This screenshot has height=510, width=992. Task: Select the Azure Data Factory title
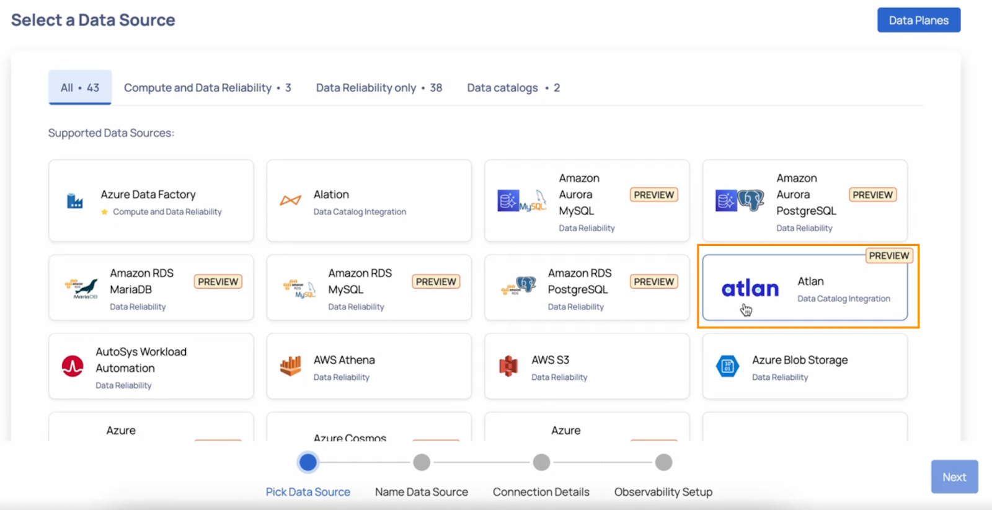(x=148, y=195)
